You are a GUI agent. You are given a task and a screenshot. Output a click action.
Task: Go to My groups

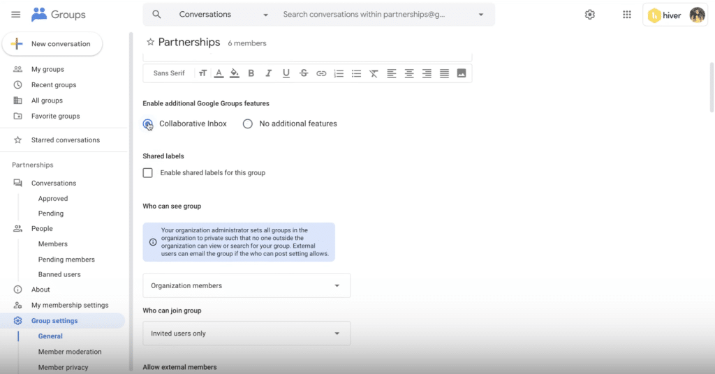coord(47,69)
